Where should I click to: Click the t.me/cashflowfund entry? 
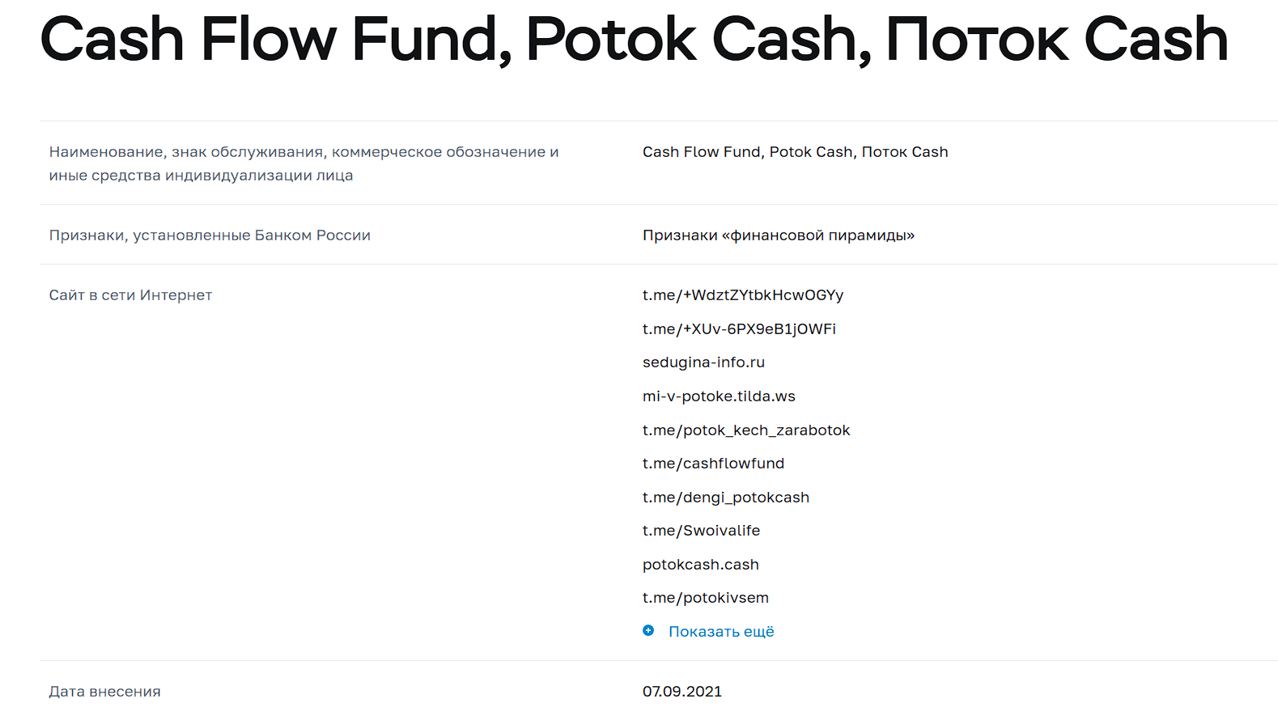pyautogui.click(x=713, y=464)
